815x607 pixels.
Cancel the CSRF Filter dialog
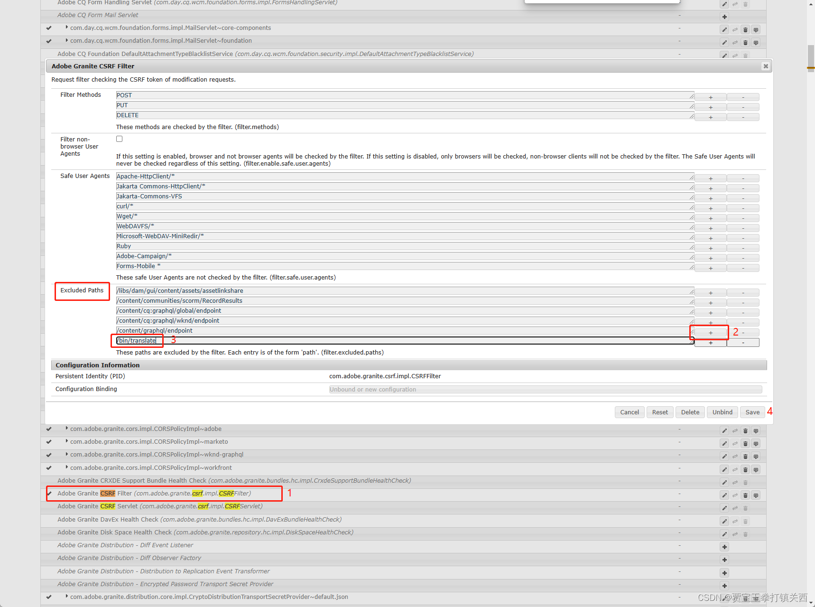(630, 412)
